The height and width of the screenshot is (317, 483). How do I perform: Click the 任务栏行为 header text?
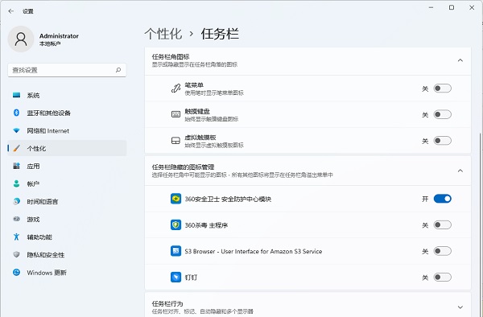[167, 304]
